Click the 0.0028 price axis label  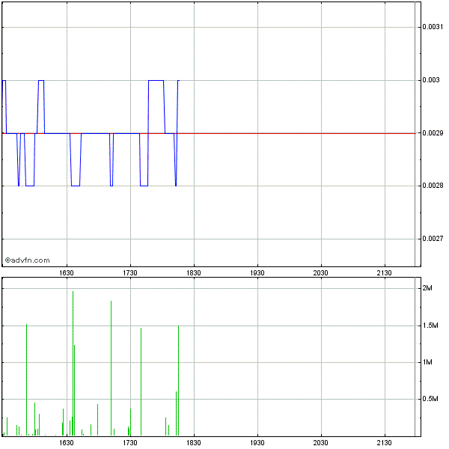(433, 186)
